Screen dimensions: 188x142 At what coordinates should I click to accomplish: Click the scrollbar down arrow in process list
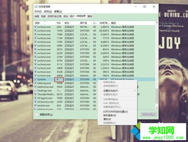coord(157,108)
